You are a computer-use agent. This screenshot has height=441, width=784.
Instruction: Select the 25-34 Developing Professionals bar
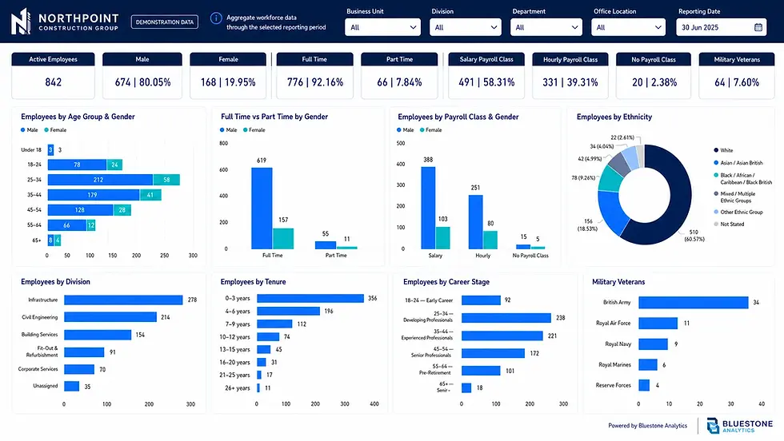506,318
